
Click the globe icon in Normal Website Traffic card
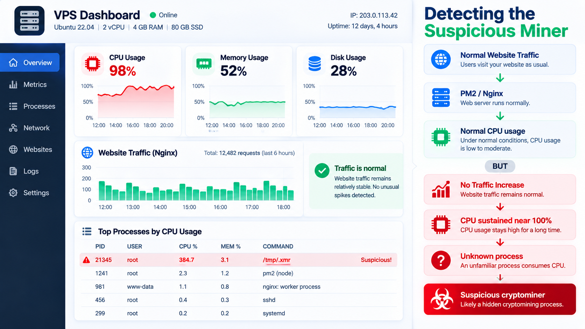click(441, 59)
